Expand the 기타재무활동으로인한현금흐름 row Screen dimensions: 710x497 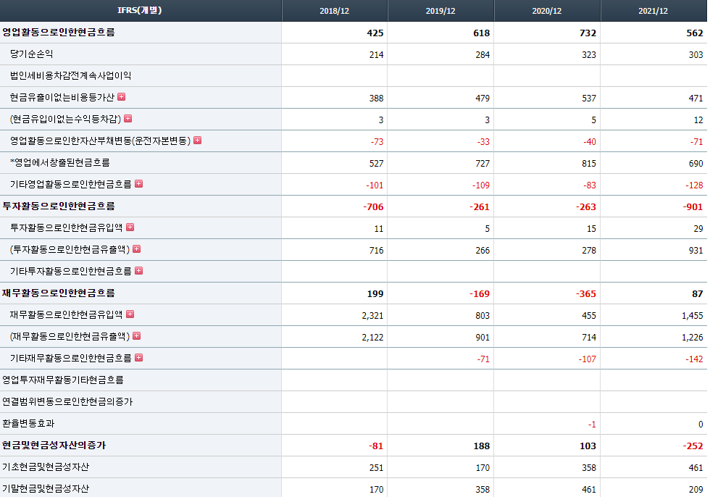[139, 358]
